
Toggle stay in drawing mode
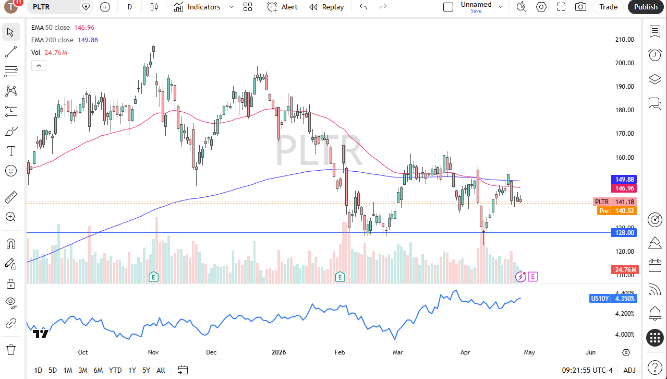tap(11, 264)
